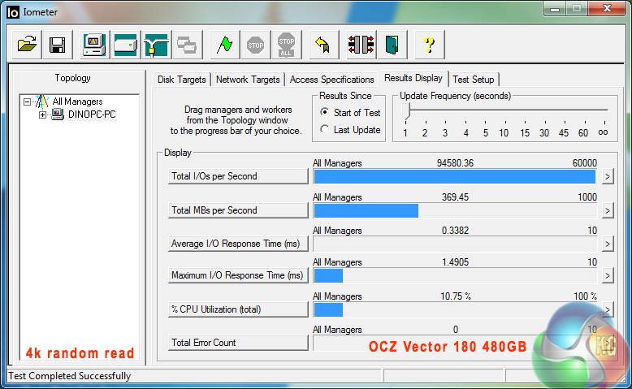Click the Update Frequency slider thumb
The height and width of the screenshot is (389, 632).
pyautogui.click(x=406, y=111)
